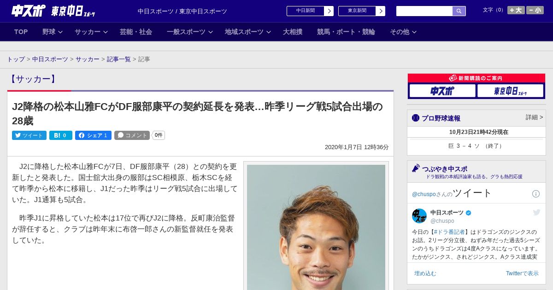Open the 中日新聞 link button
This screenshot has width=553, height=290.
tap(310, 11)
